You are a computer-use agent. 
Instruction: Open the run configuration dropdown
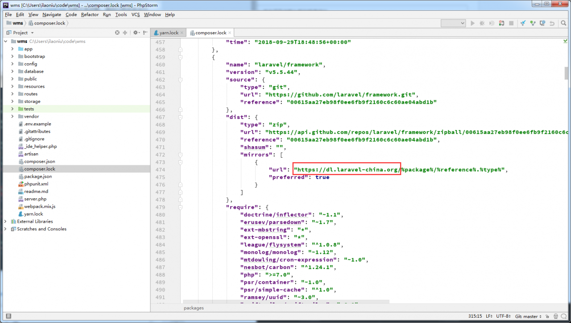coord(453,23)
